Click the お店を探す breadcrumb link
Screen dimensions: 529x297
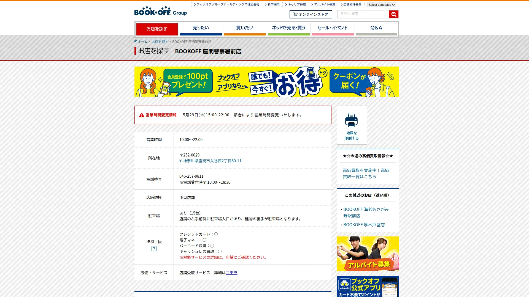tap(160, 42)
